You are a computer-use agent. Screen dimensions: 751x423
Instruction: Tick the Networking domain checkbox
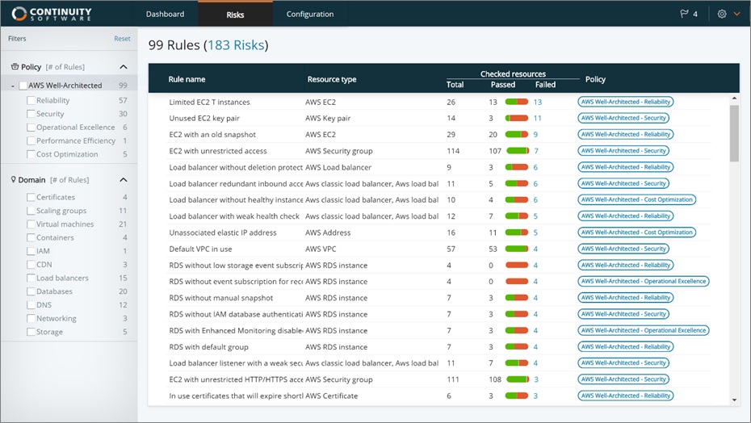pyautogui.click(x=31, y=318)
